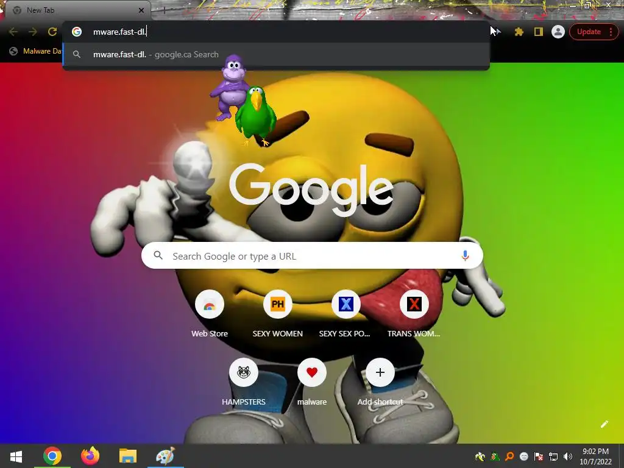This screenshot has height=468, width=624.
Task: Toggle the side panel icon
Action: pyautogui.click(x=539, y=32)
